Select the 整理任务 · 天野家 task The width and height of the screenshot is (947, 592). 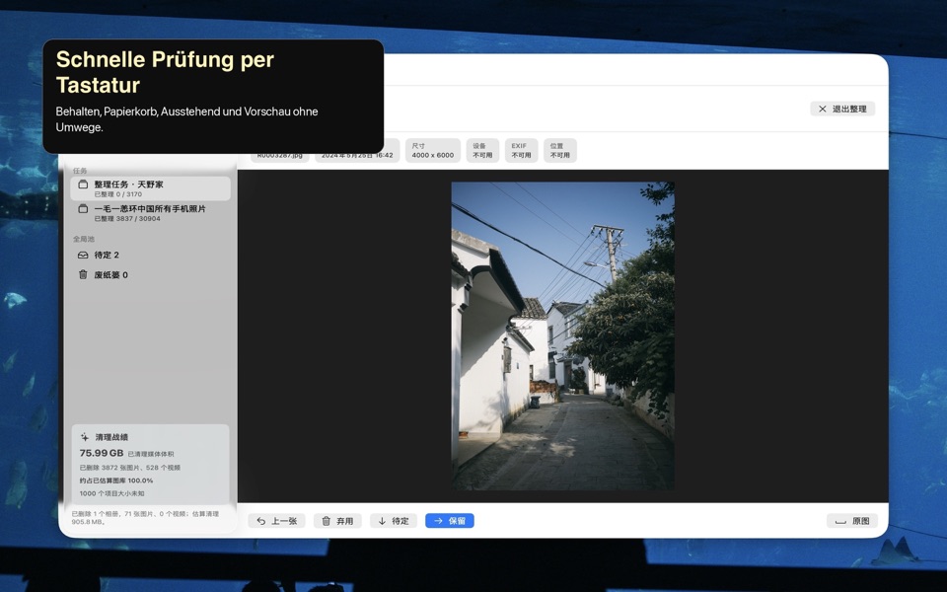(x=150, y=188)
